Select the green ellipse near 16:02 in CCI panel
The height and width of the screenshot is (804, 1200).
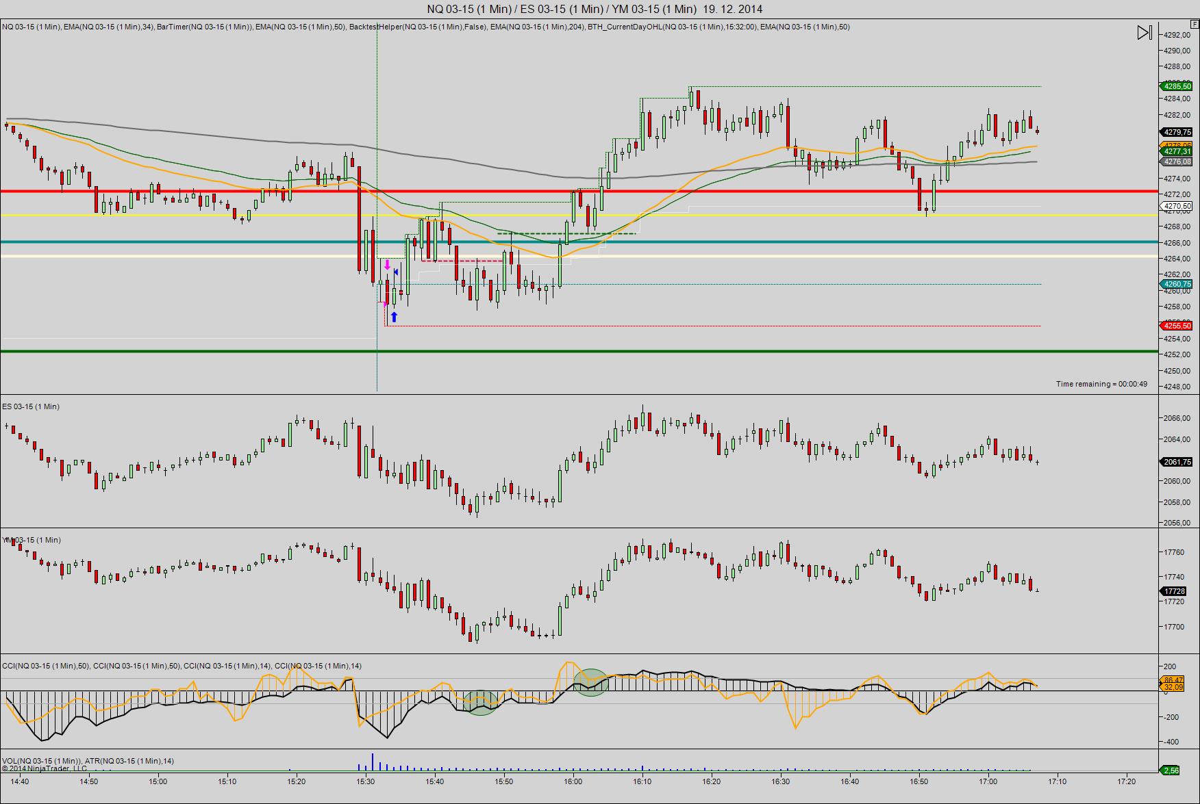coord(591,682)
